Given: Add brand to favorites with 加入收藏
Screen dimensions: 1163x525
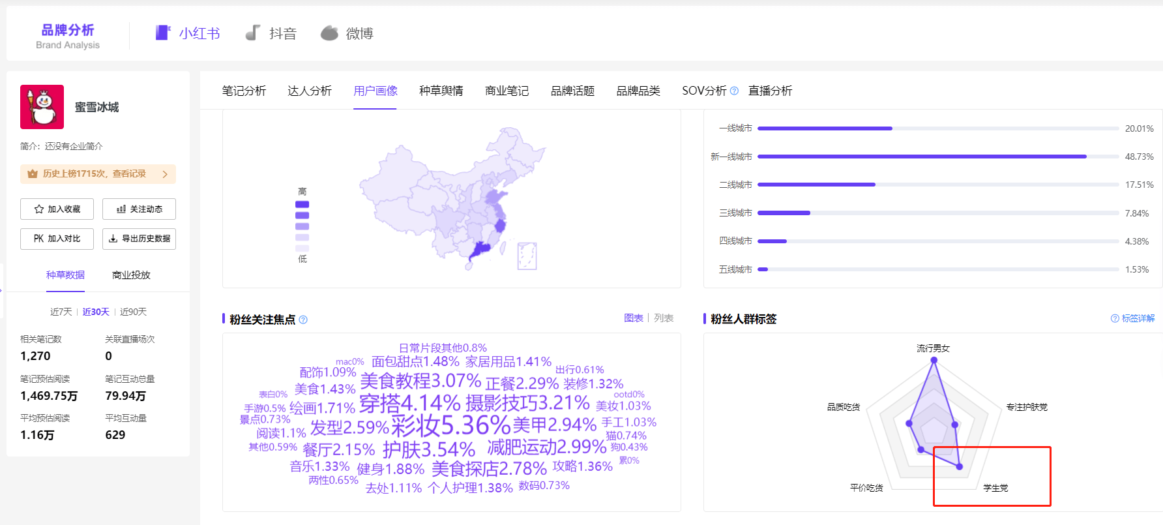Looking at the screenshot, I should [x=57, y=209].
